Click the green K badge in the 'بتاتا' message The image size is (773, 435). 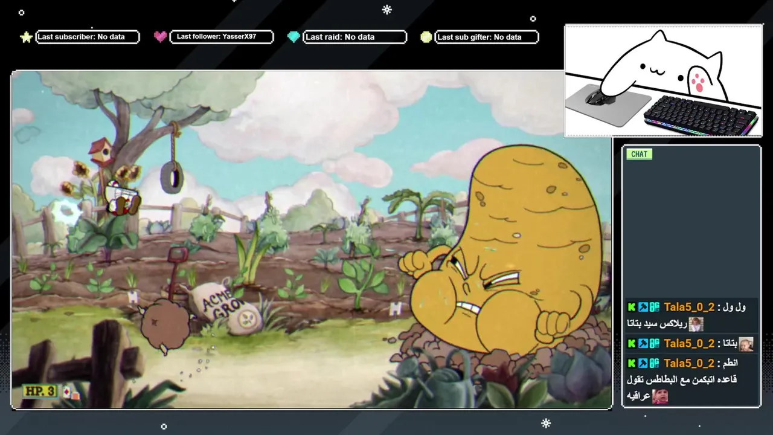pos(632,344)
